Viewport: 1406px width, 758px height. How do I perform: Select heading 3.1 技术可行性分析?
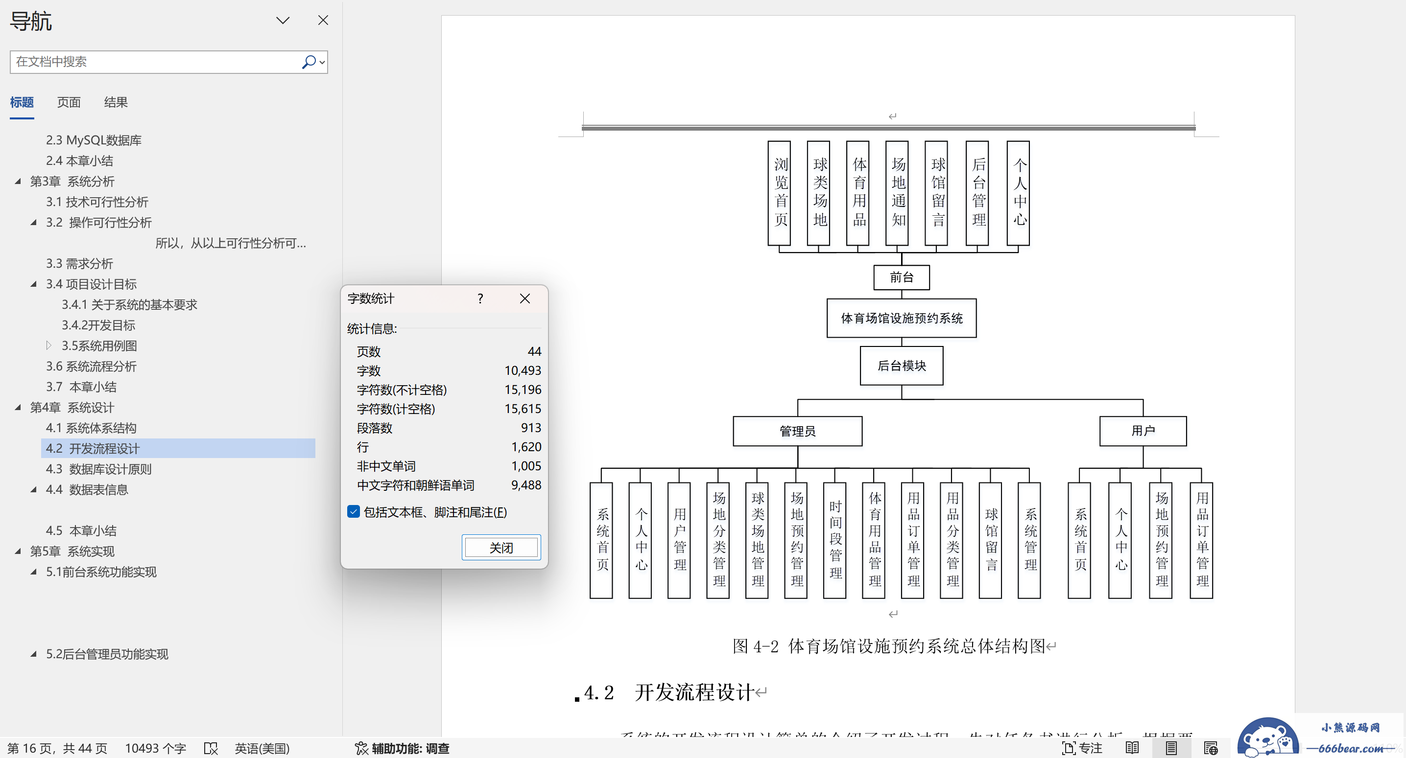97,202
